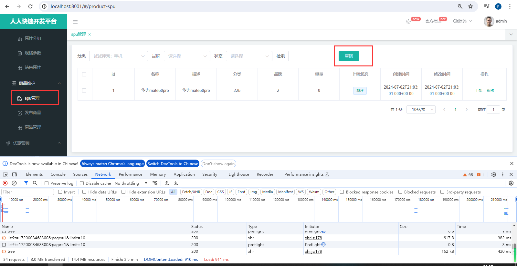517x266 pixels.
Task: Click Switch DevTools to Chinese
Action: tap(173, 163)
